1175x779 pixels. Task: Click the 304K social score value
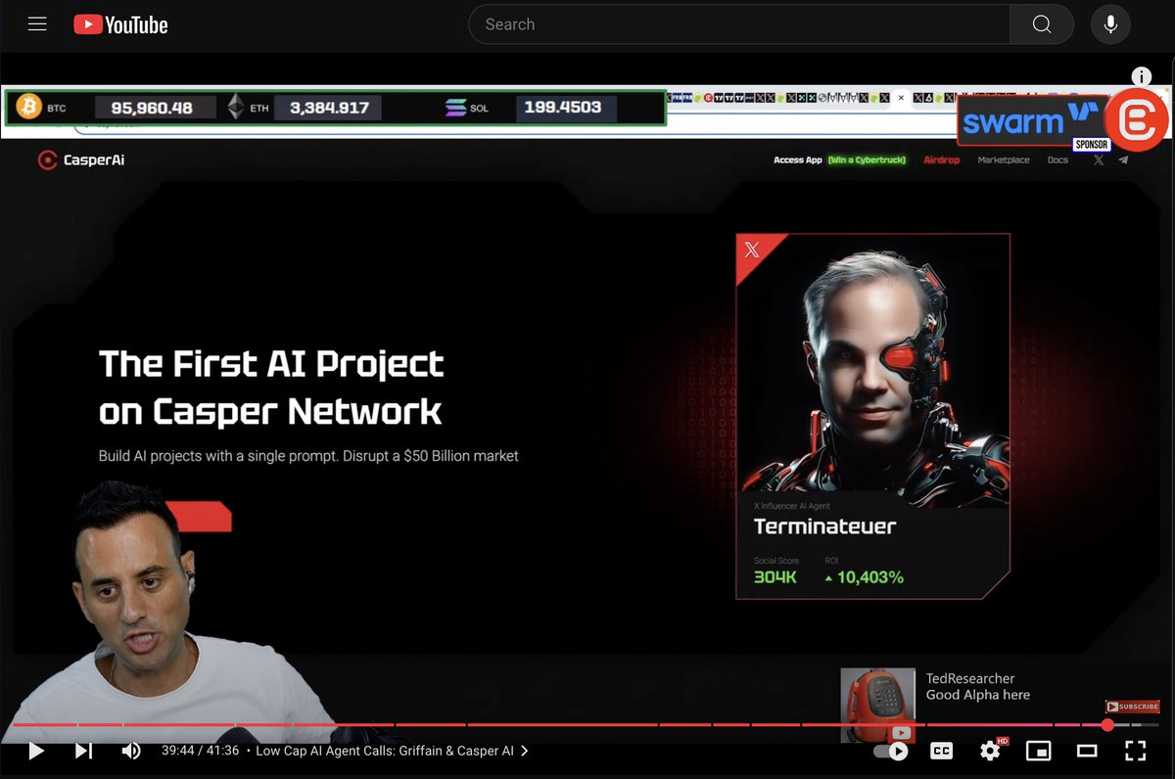[x=775, y=577]
